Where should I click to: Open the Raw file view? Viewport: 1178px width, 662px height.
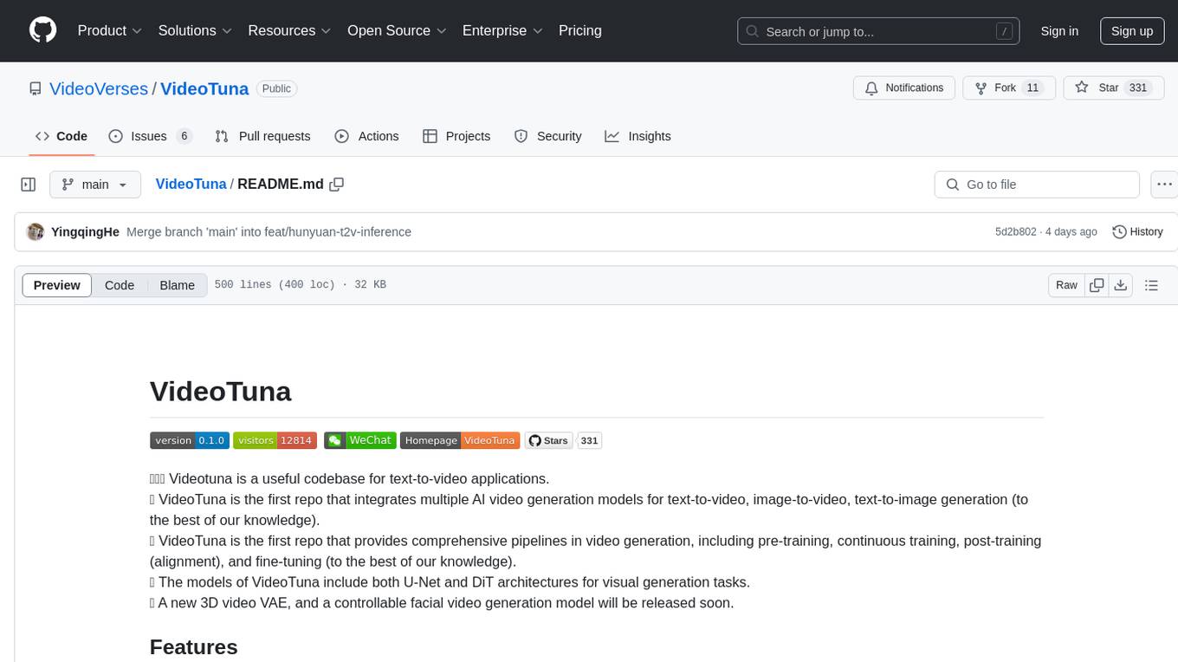point(1066,285)
